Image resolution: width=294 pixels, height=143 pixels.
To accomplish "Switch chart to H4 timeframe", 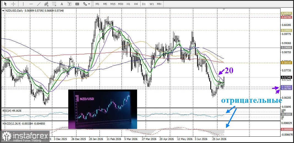I will coord(136,4).
